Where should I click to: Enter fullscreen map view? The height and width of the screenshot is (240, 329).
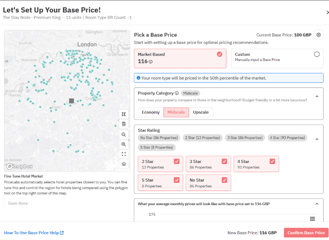click(x=124, y=154)
